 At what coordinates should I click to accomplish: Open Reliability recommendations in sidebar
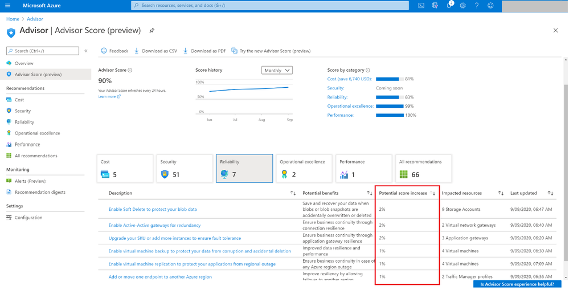point(24,122)
